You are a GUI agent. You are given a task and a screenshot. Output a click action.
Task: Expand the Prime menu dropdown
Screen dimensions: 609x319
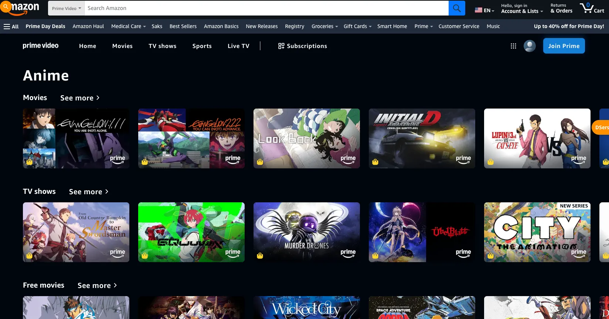coord(423,26)
